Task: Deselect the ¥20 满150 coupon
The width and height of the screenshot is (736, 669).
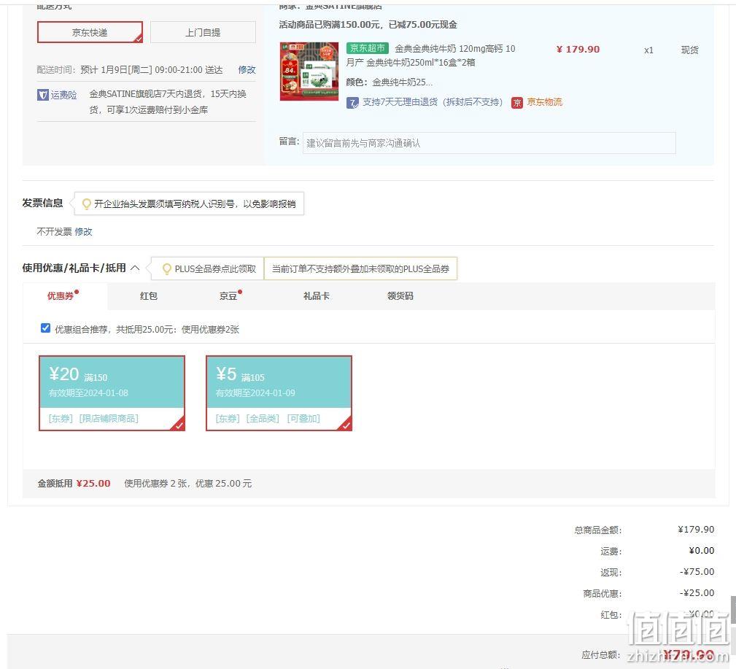Action: [112, 393]
